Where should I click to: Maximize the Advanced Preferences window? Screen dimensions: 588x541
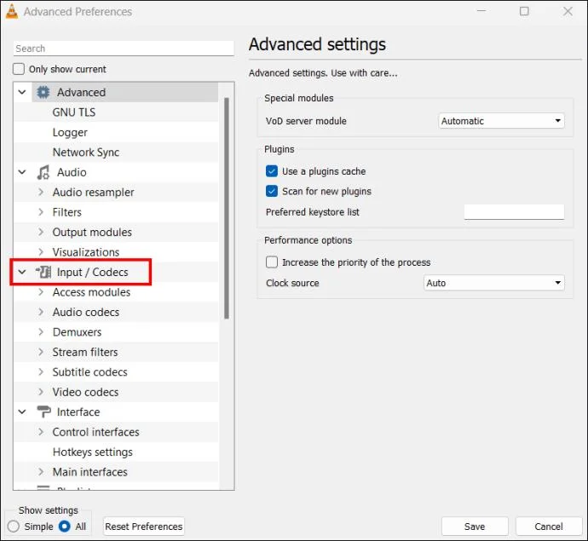[524, 11]
